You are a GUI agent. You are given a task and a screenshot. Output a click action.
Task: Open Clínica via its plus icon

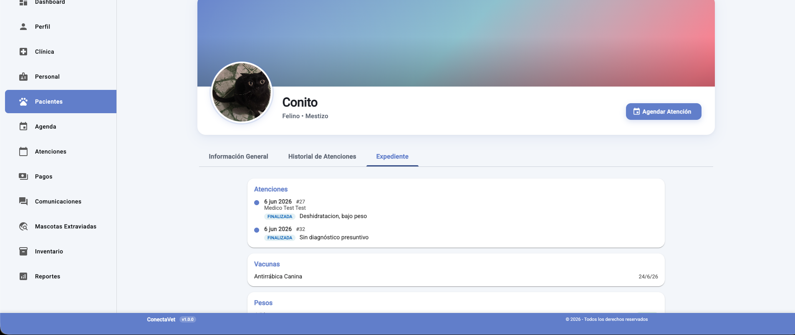click(x=23, y=52)
